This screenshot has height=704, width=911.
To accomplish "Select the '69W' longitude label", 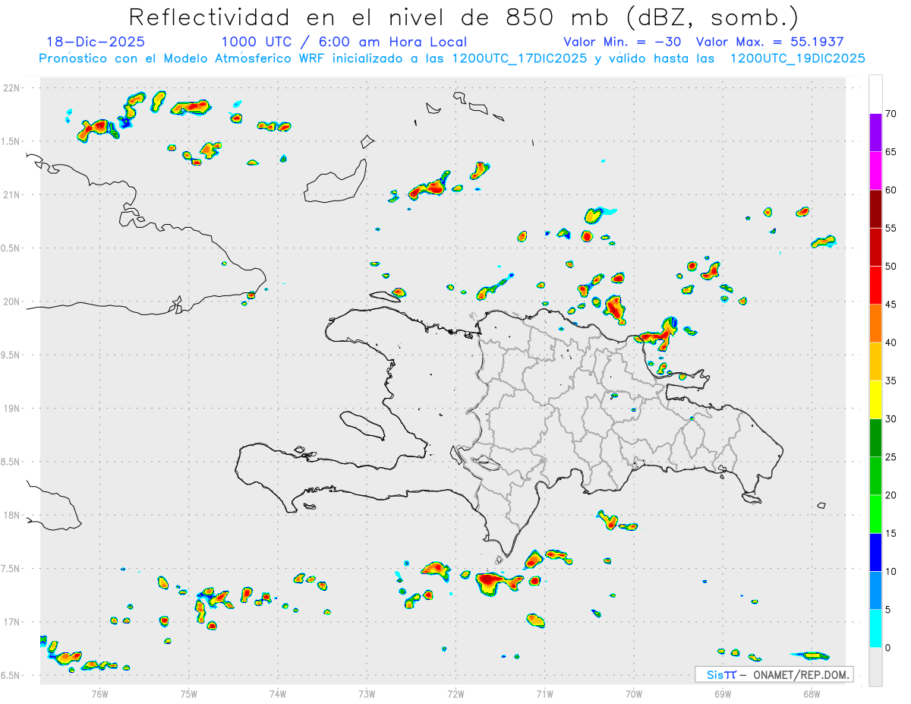I will click(x=723, y=693).
